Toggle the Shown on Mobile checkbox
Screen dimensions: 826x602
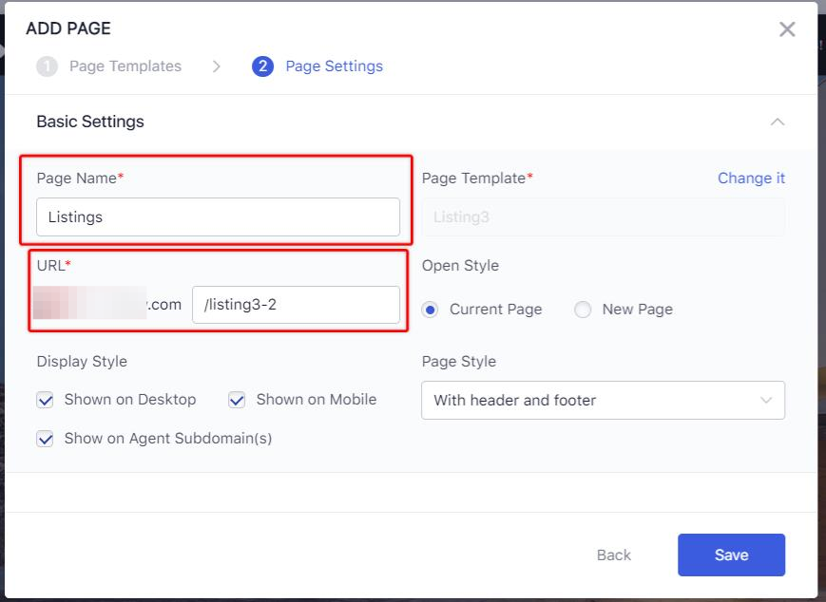click(x=238, y=400)
